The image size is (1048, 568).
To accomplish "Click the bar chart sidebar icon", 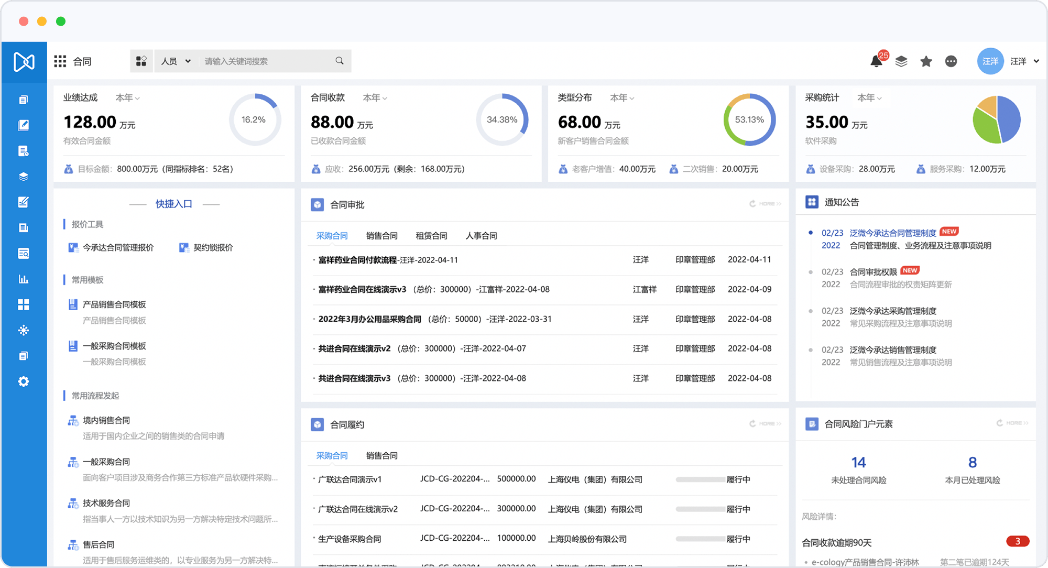I will pos(24,279).
